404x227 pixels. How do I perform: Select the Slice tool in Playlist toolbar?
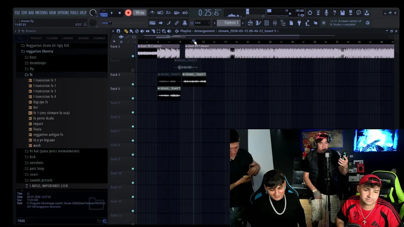pyautogui.click(x=153, y=31)
